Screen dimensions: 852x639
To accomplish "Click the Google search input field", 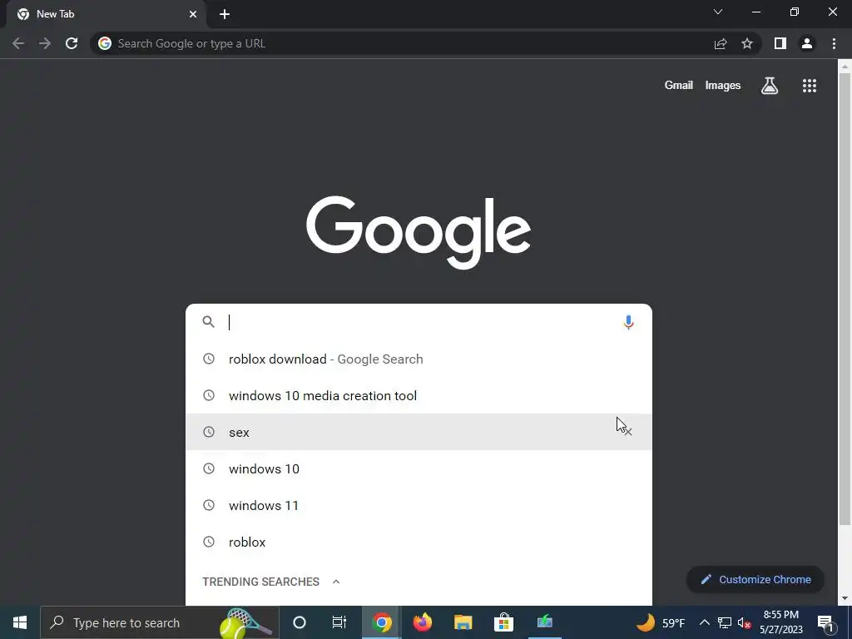I will [419, 322].
